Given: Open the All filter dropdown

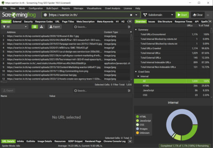Looking at the screenshot, I should pos(15,27).
